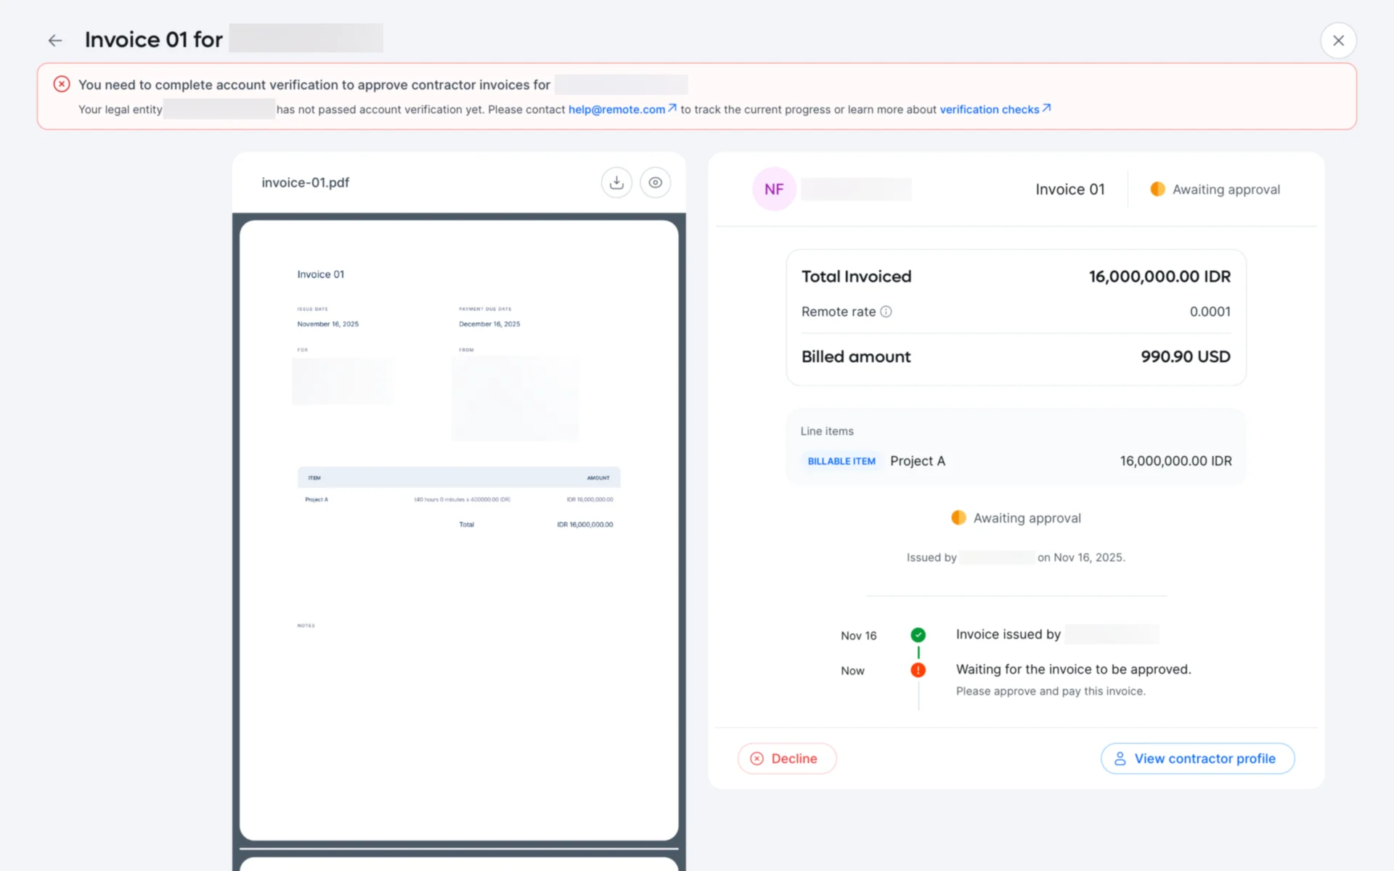This screenshot has height=871, width=1394.
Task: Download invoice-01.pdf using the download icon
Action: click(x=616, y=183)
